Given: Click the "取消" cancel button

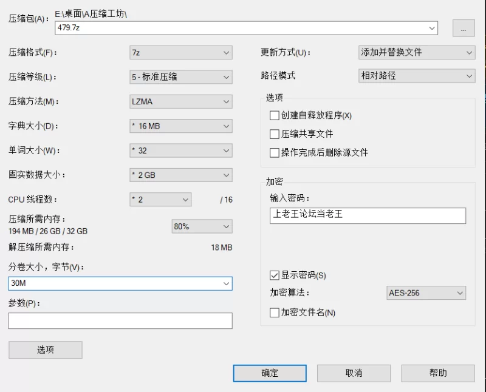Looking at the screenshot, I should pos(354,373).
